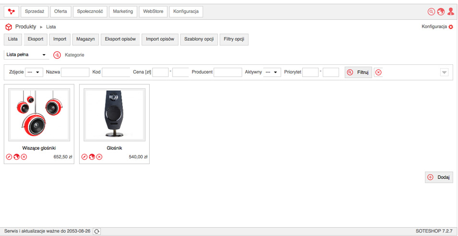Click the refresh icon in status bar
Image resolution: width=458 pixels, height=236 pixels.
tap(97, 231)
